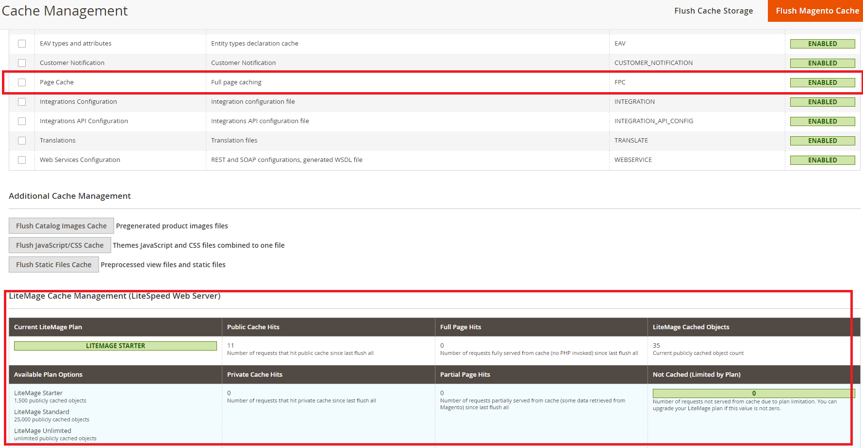Click the ENABLED status for Translations
The image size is (863, 448).
point(822,141)
